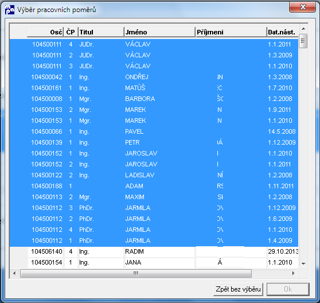Click the vertical scrollbar down arrow
The height and width of the screenshot is (303, 320).
coord(303,263)
